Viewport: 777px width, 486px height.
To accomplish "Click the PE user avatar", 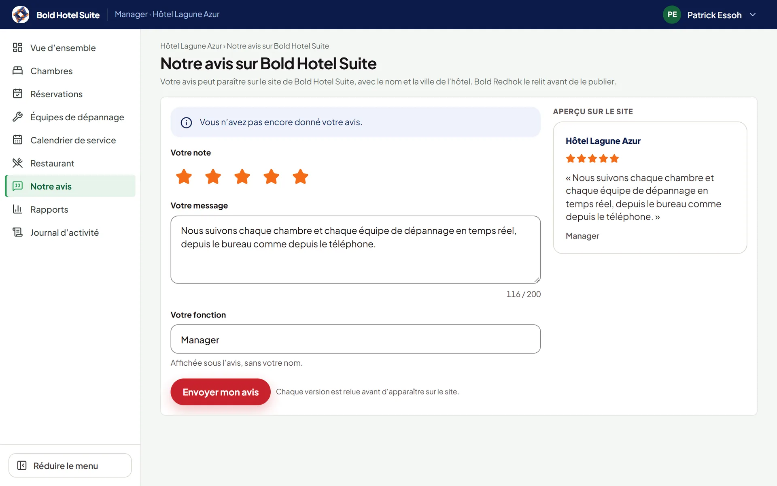I will (672, 15).
